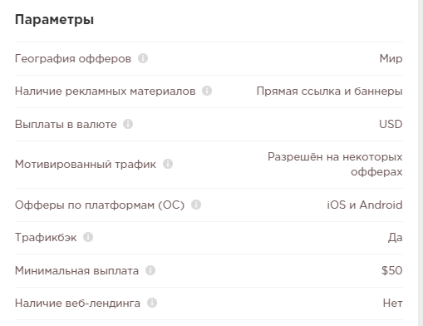Click the Да value for Трафикбэк

tap(396, 238)
